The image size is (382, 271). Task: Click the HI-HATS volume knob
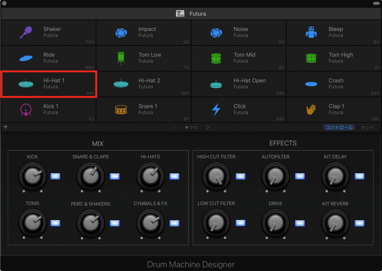(151, 176)
